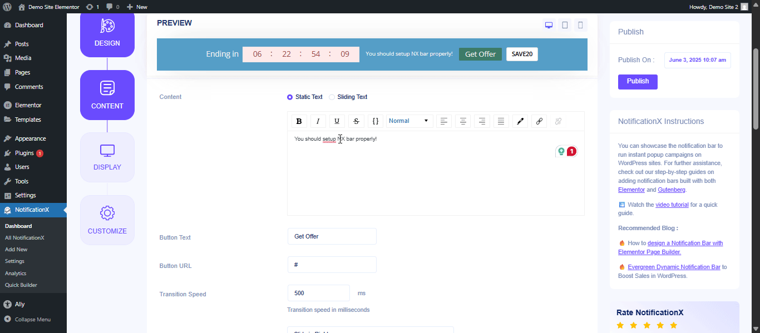This screenshot has height=333, width=760.
Task: Click the WordPress logo in admin bar
Action: (x=7, y=7)
